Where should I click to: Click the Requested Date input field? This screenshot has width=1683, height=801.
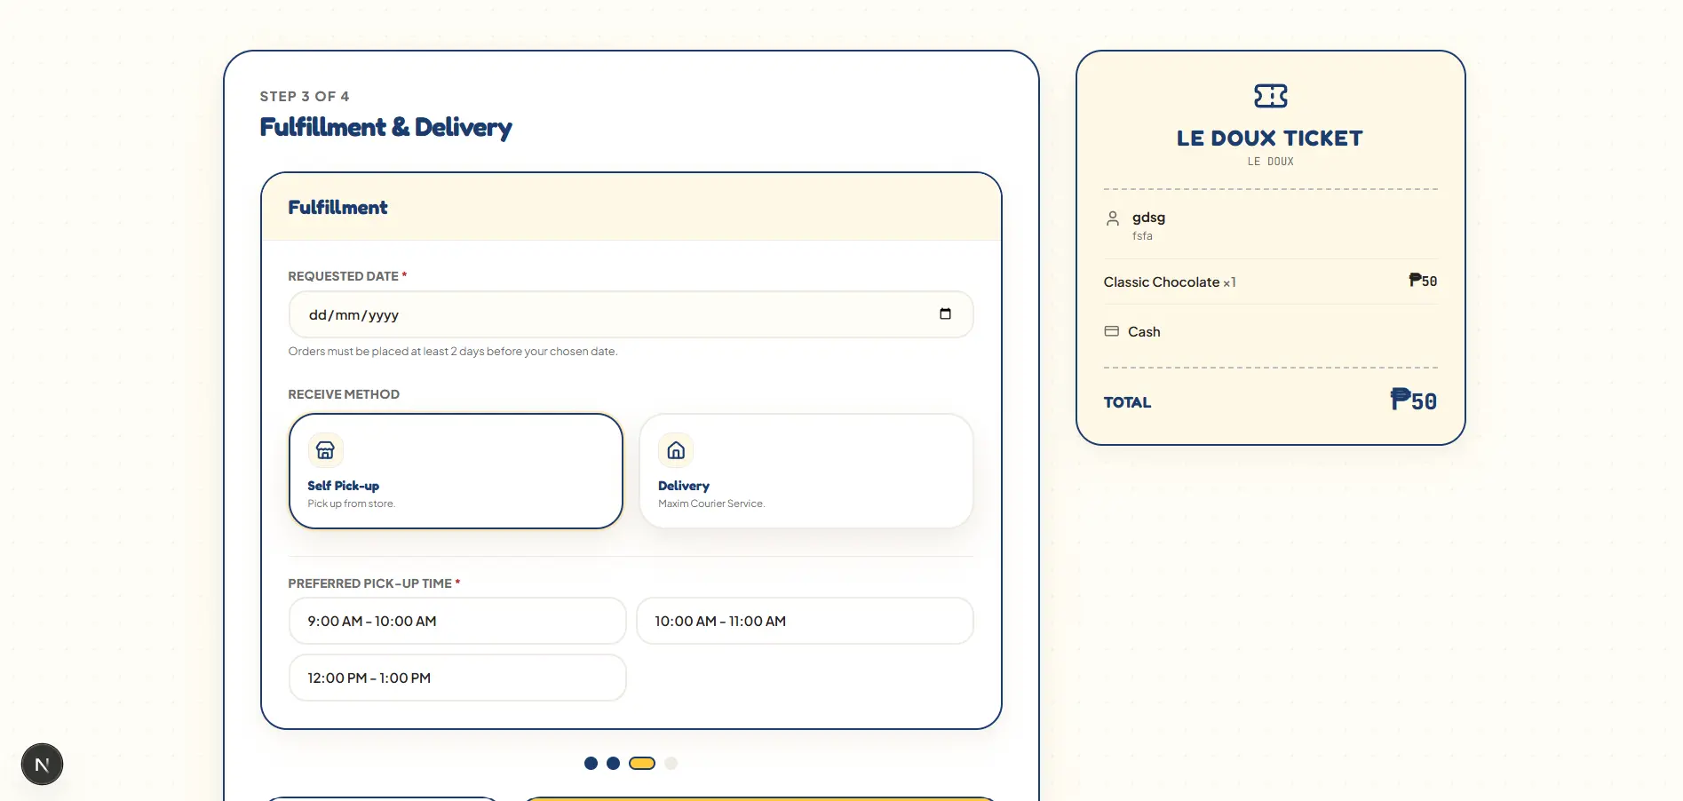click(x=631, y=314)
